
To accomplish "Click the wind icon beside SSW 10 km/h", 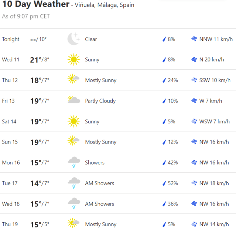I will 194,80.
